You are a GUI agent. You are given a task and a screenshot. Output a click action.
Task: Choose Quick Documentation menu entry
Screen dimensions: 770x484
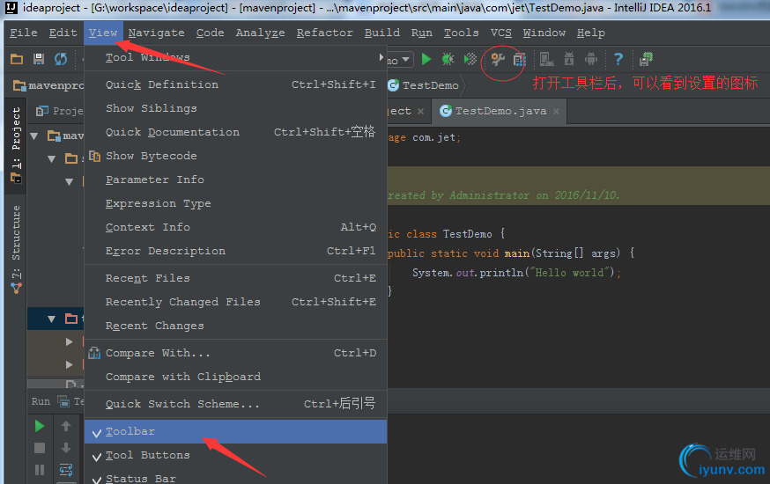236,132
